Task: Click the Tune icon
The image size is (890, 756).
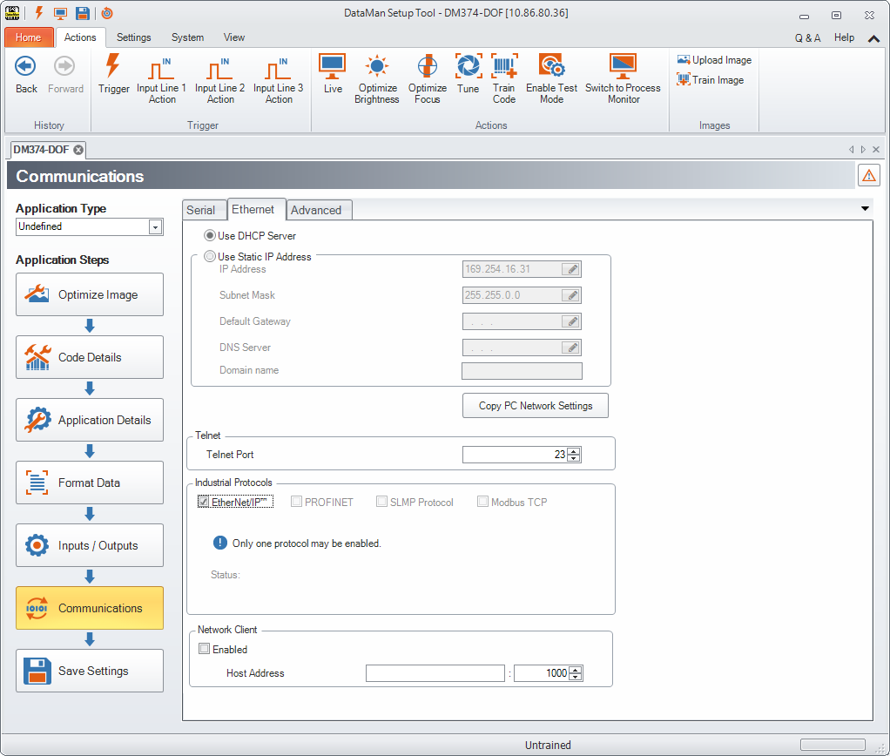Action: pos(468,68)
